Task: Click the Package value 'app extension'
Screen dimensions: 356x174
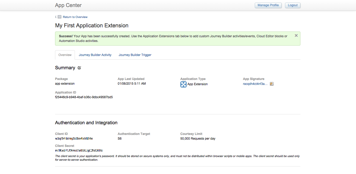Action: [x=65, y=84]
